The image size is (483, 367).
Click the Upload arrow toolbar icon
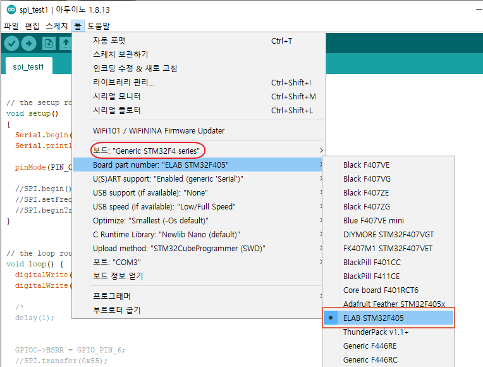[x=29, y=44]
